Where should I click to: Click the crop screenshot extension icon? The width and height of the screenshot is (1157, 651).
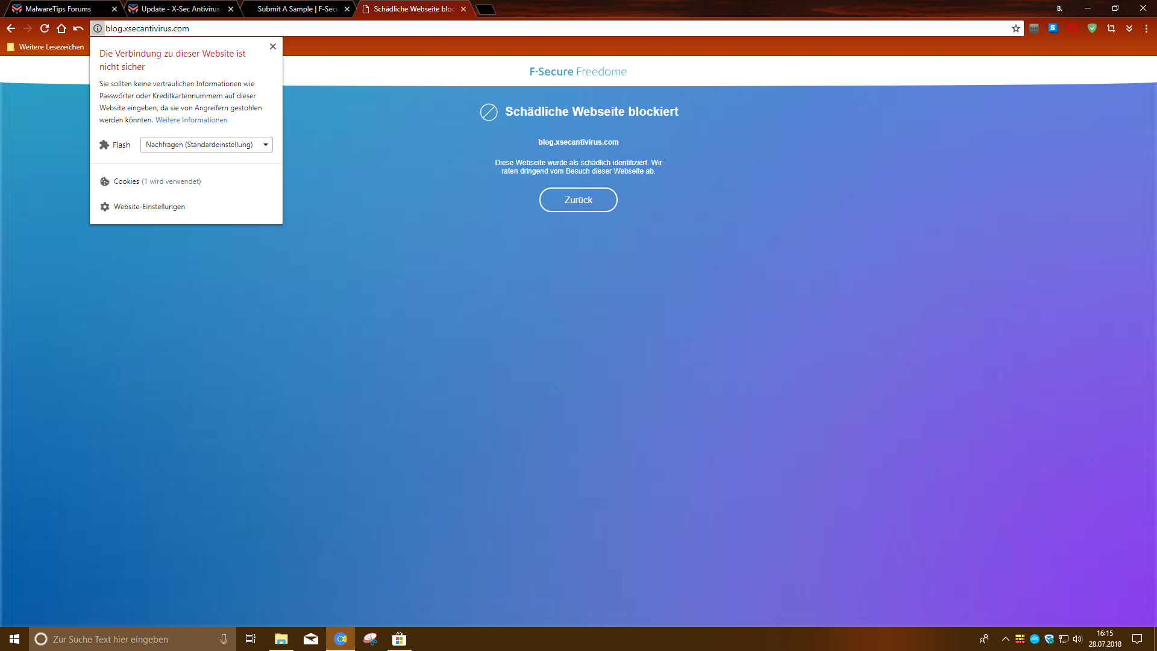click(x=1111, y=28)
